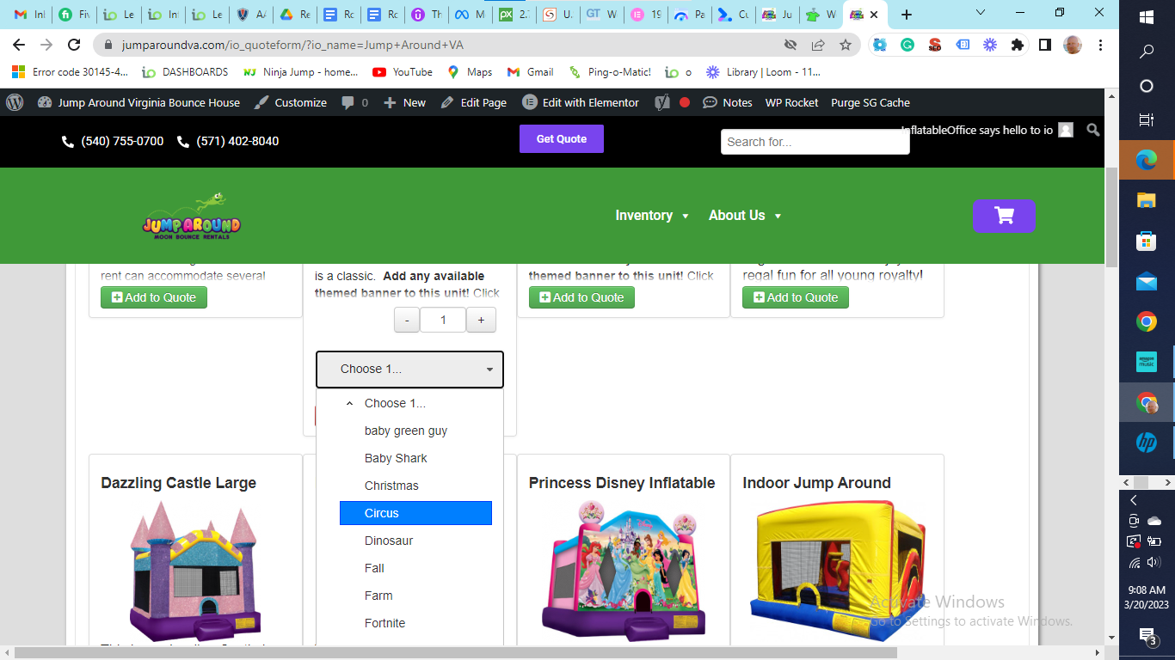Bookmark this page with star icon

coord(846,45)
